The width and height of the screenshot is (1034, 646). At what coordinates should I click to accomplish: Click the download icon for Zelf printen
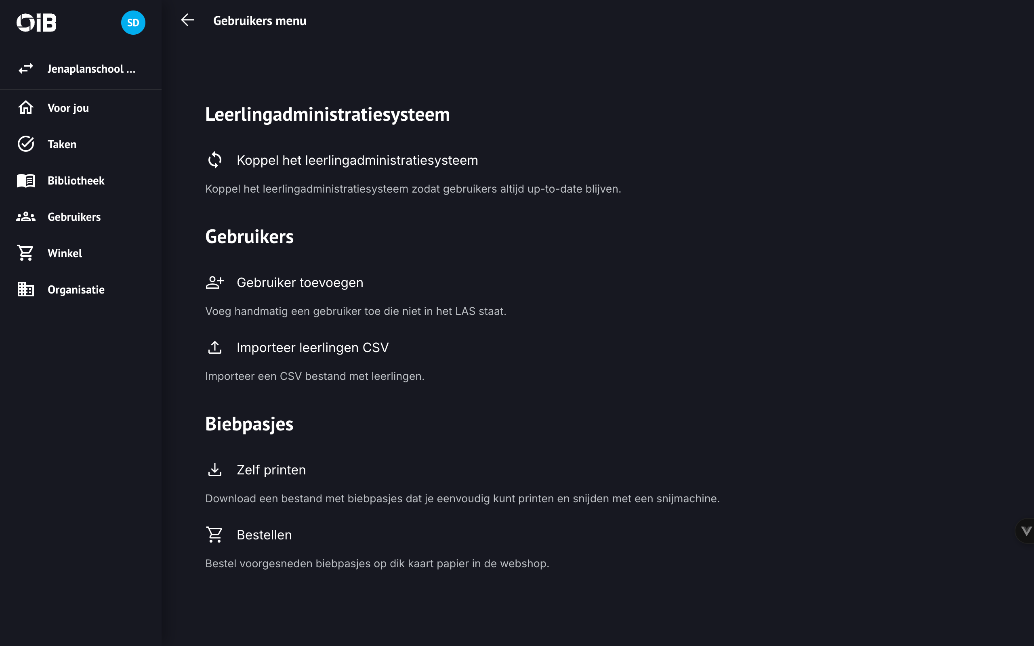214,470
